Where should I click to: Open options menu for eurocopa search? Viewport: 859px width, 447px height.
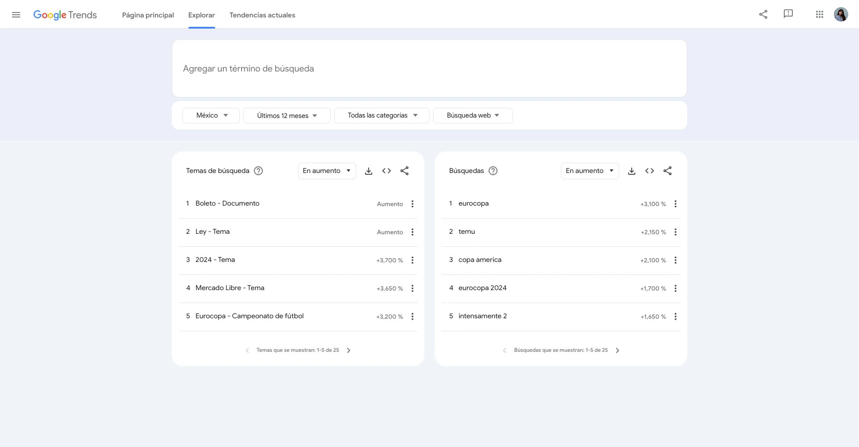pos(676,204)
